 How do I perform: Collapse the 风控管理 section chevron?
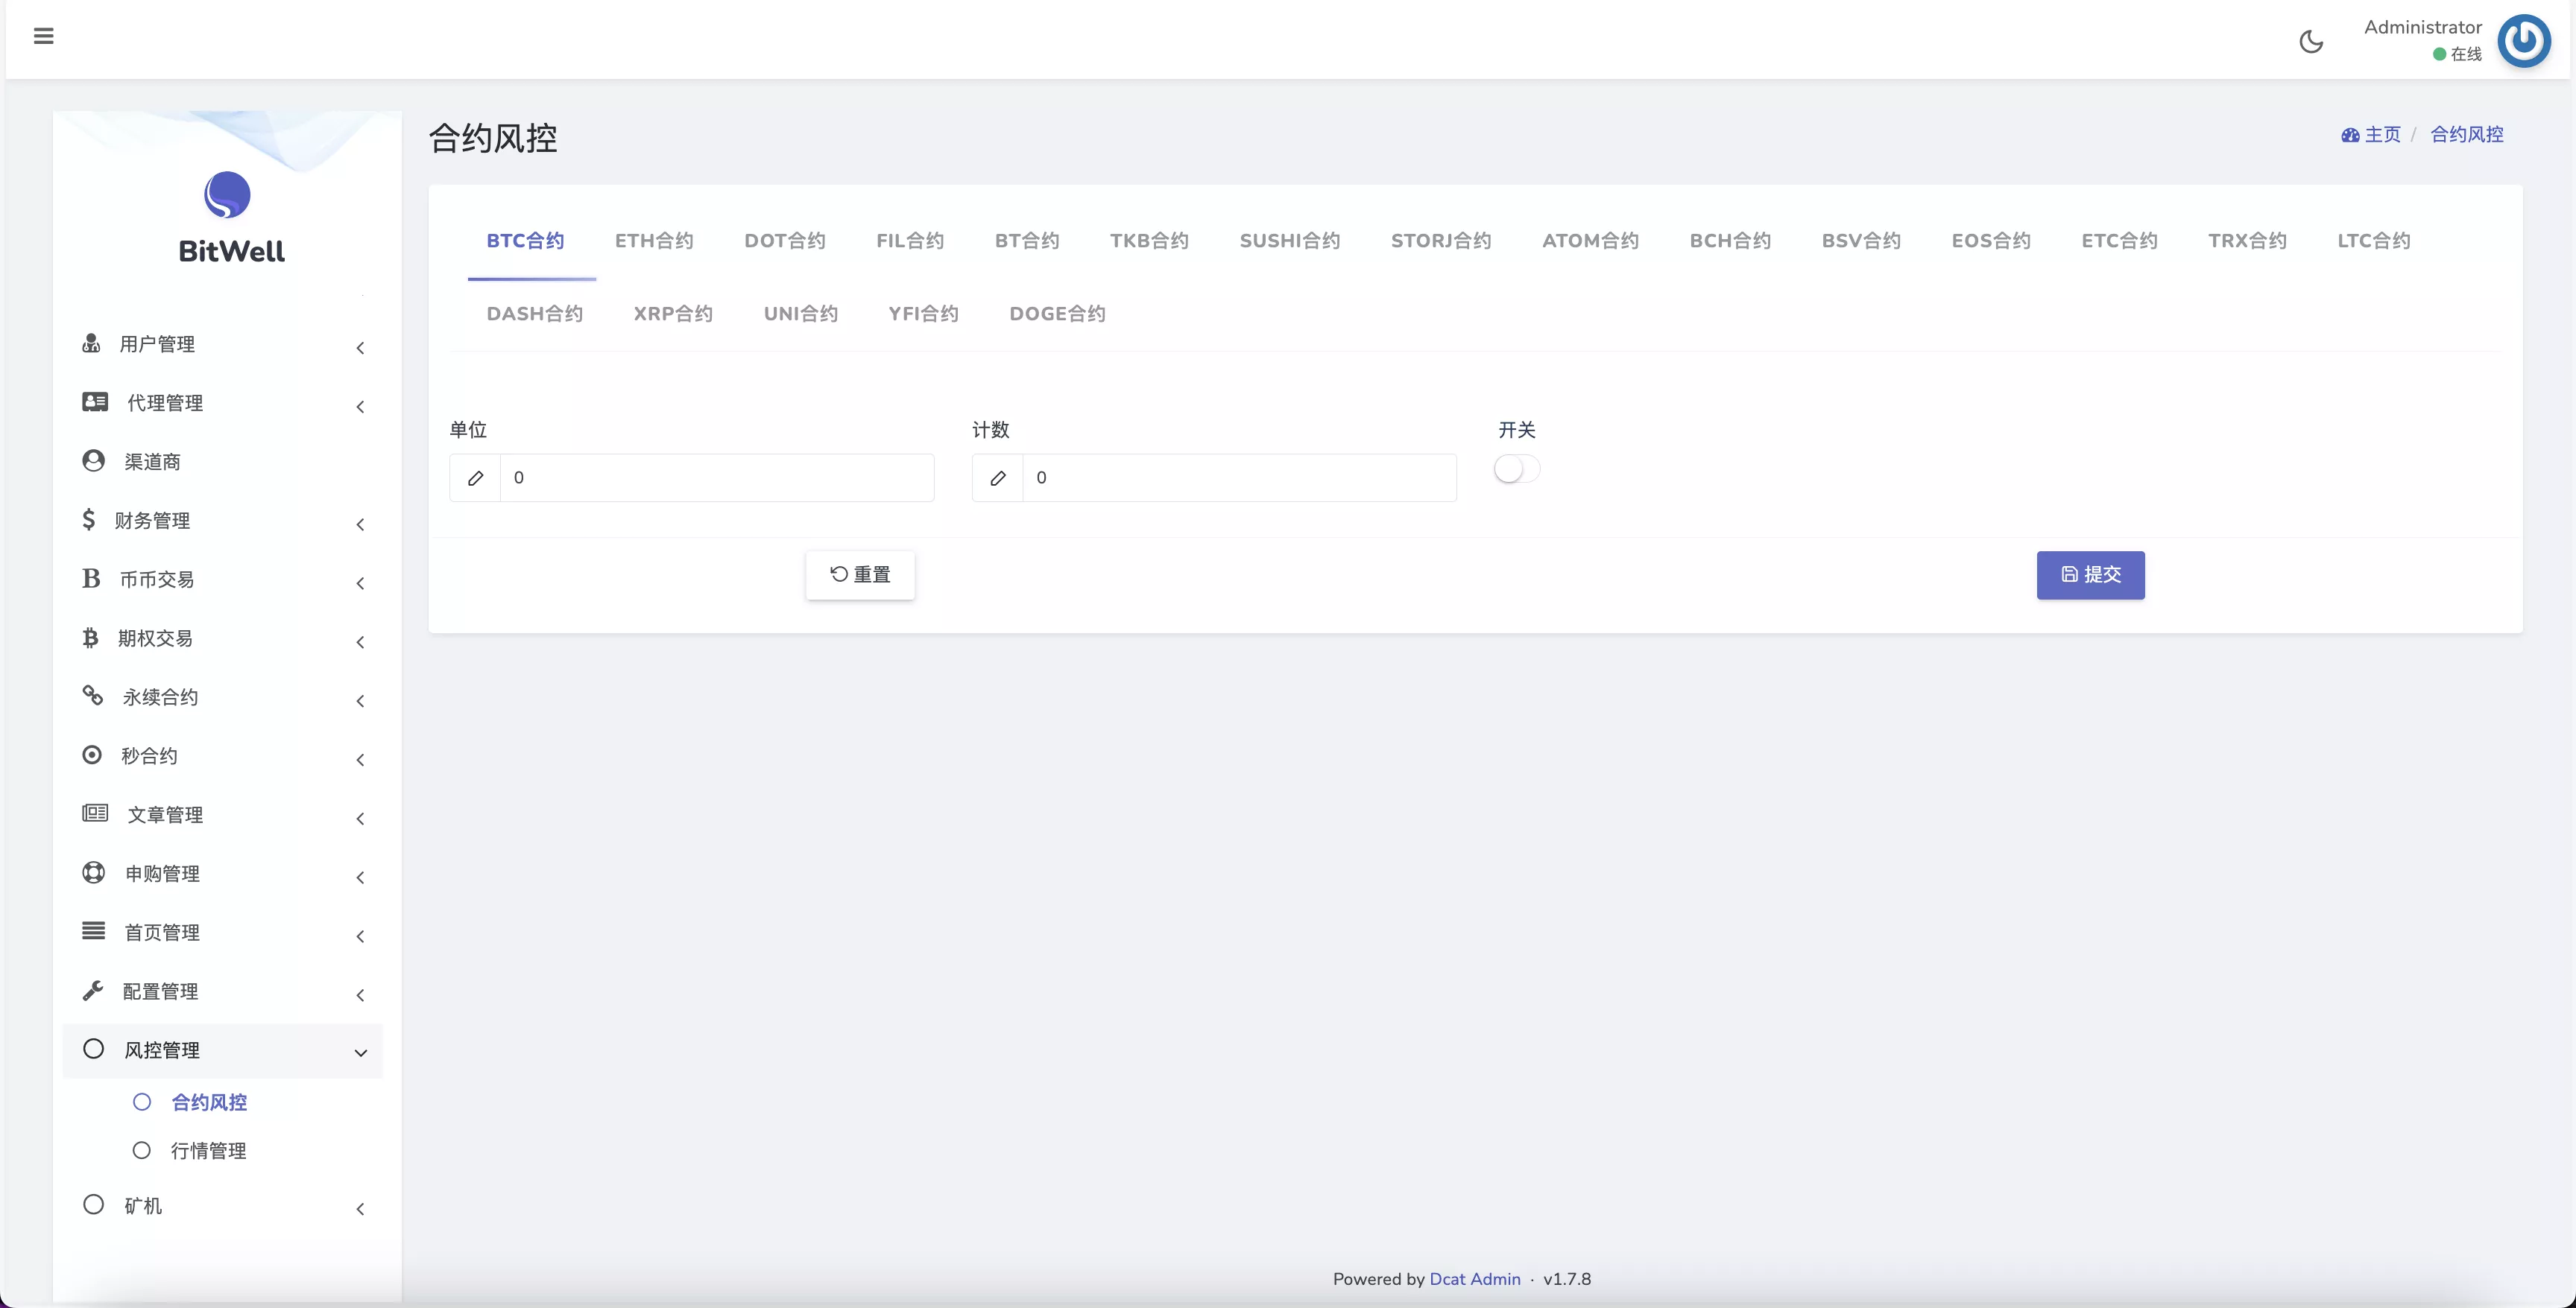click(x=361, y=1054)
